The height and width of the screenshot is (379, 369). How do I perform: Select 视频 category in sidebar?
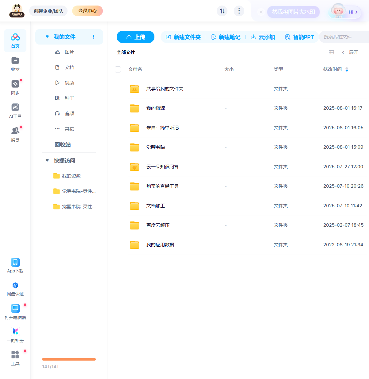click(69, 83)
